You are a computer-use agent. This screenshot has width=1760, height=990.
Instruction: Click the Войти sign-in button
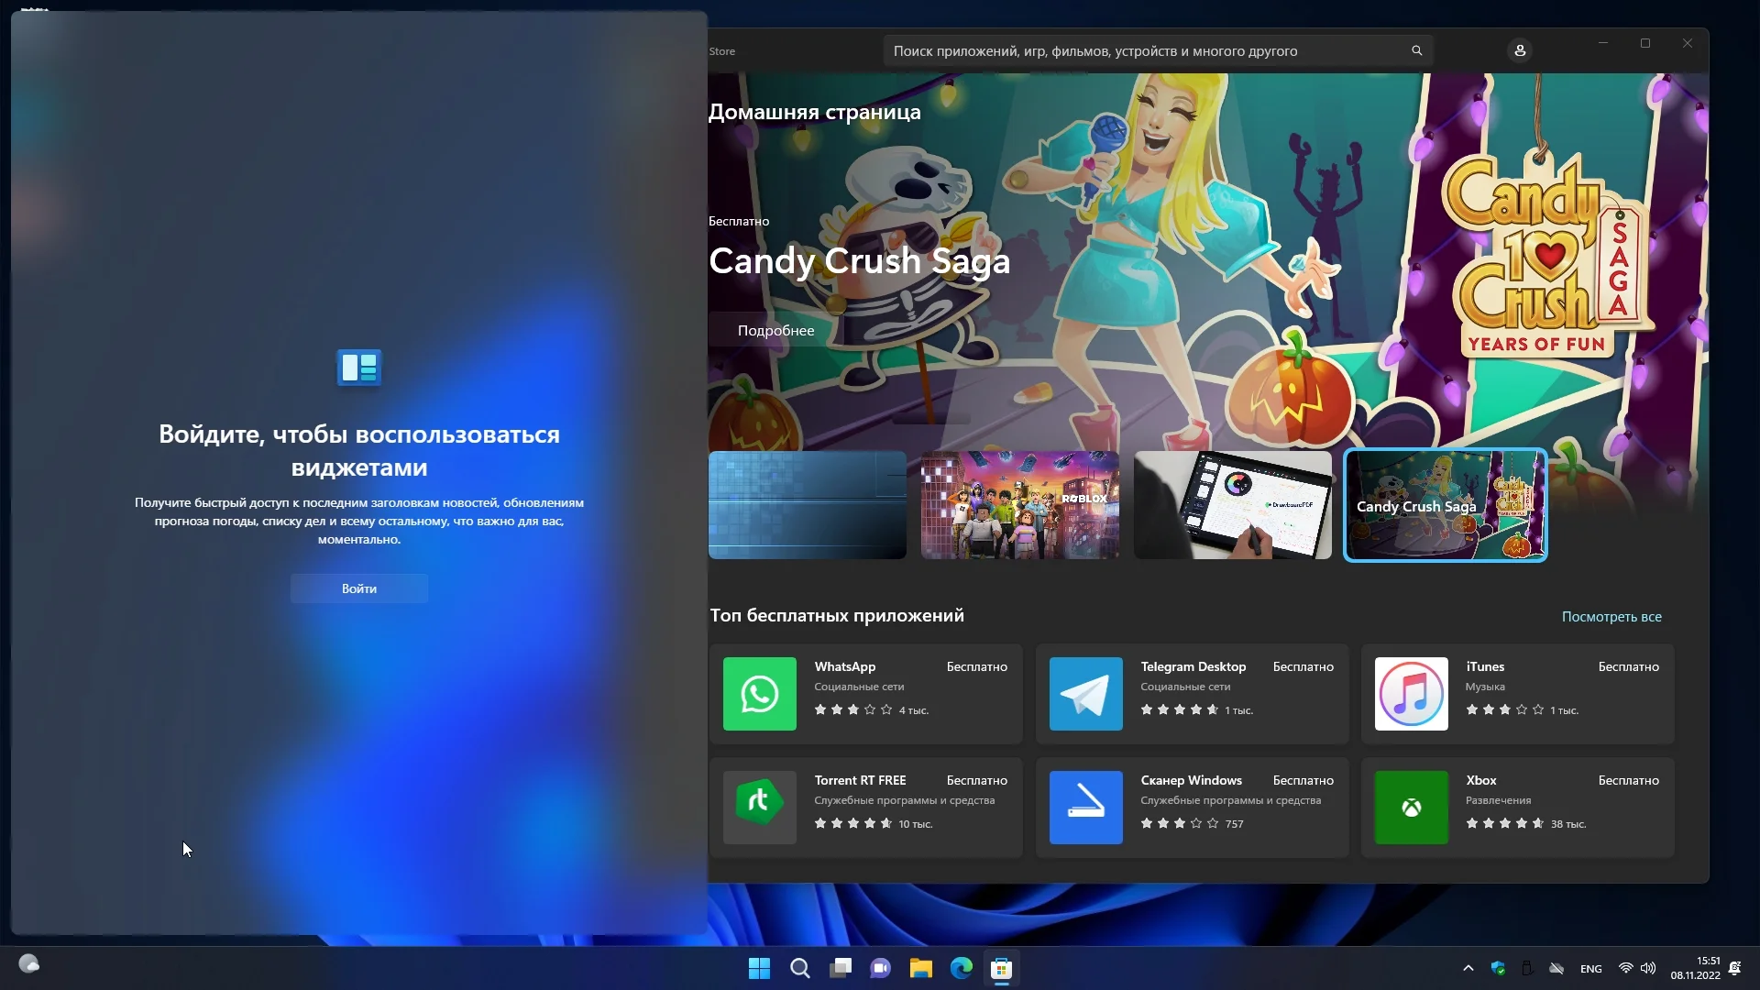click(x=358, y=588)
